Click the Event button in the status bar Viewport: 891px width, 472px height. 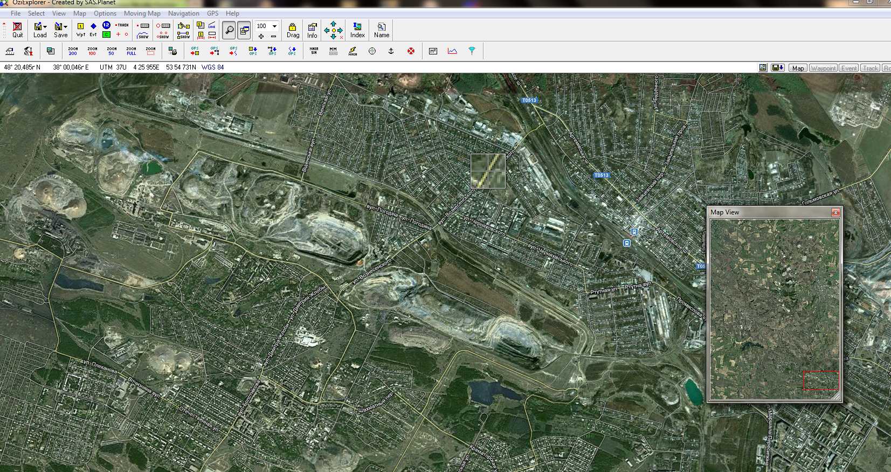click(x=848, y=68)
